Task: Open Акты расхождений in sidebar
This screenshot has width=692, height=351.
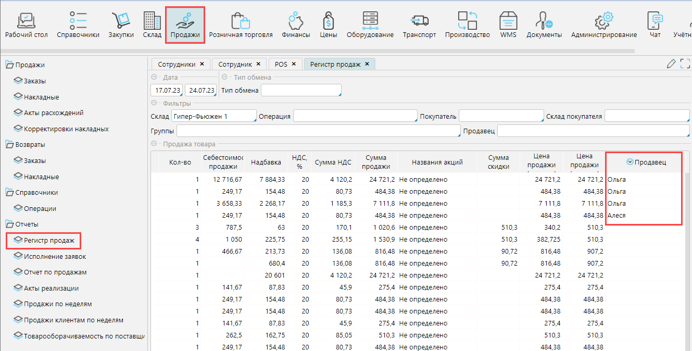Action: 54,113
